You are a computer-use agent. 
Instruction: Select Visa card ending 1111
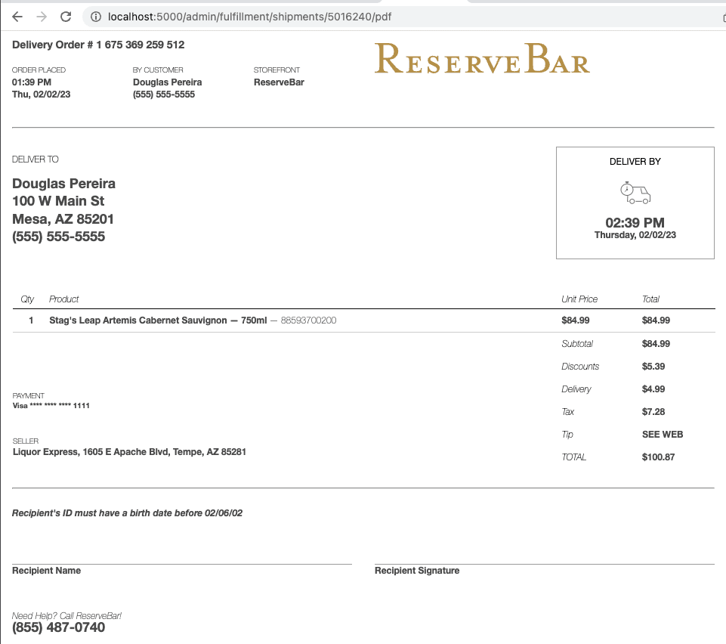coord(51,406)
